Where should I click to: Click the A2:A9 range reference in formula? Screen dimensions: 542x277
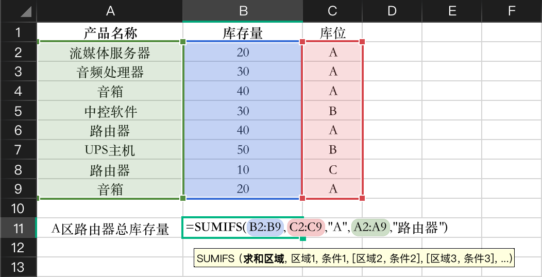click(370, 227)
